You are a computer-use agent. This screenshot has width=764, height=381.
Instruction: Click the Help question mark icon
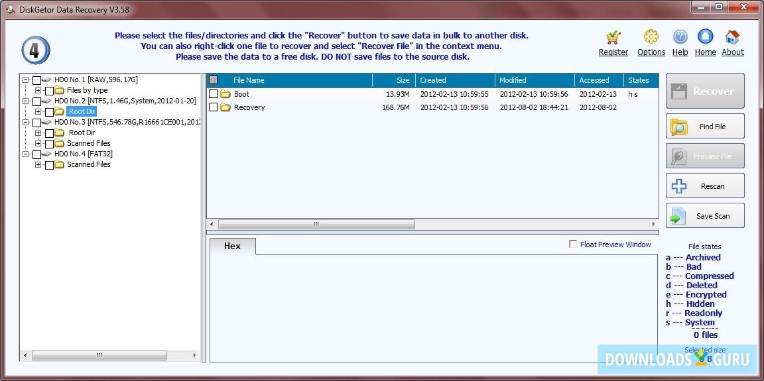(680, 37)
